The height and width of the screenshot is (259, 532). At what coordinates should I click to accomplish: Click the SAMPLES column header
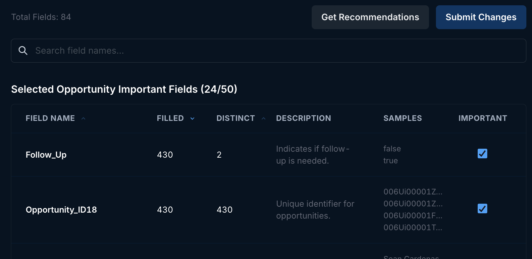click(402, 118)
